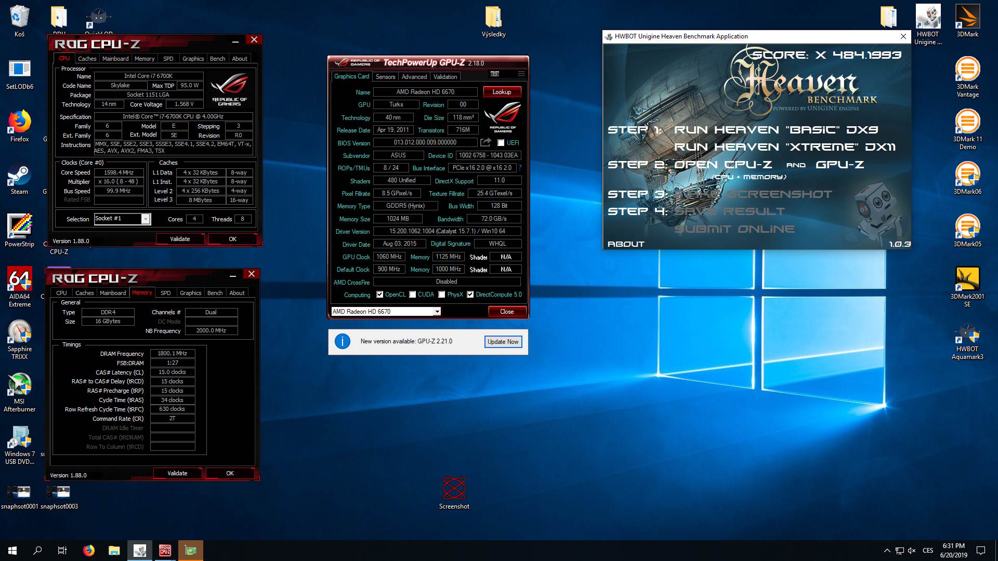Click OK in lower CPU-Z Memory window

230,473
